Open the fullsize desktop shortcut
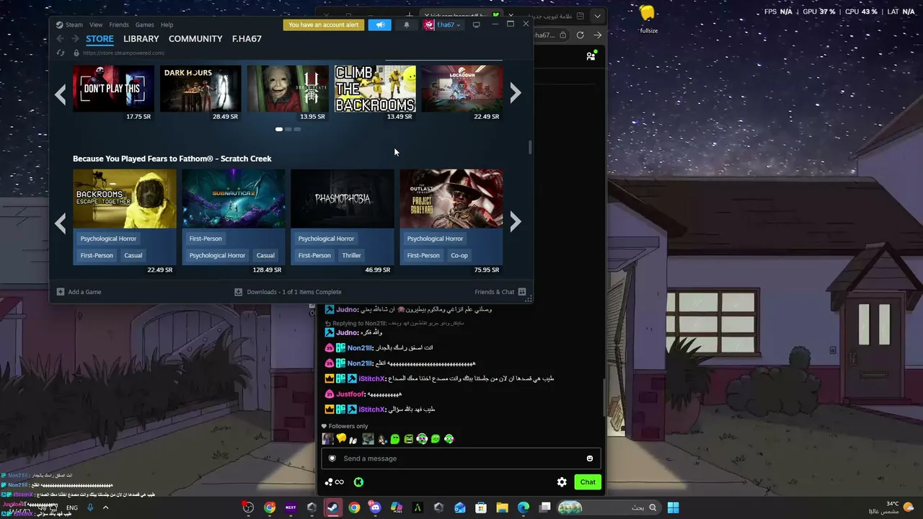Image resolution: width=923 pixels, height=519 pixels. [648, 20]
